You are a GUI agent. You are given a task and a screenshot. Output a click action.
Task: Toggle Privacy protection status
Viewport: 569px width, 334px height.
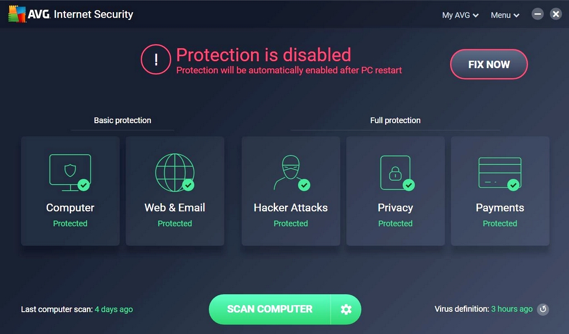point(395,223)
